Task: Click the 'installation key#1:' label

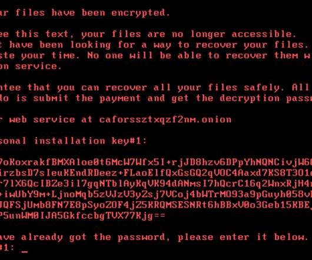Action: click(91, 141)
